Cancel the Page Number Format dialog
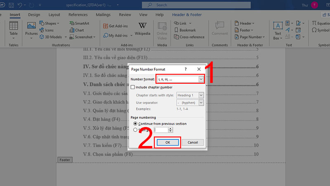The width and height of the screenshot is (330, 186). click(x=193, y=142)
